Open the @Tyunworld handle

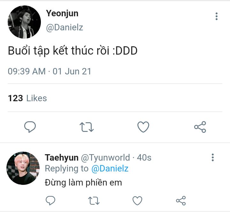pyautogui.click(x=105, y=158)
